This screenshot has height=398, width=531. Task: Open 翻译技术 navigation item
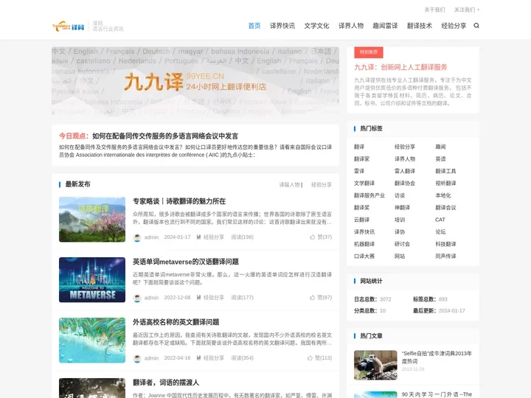[x=419, y=26]
